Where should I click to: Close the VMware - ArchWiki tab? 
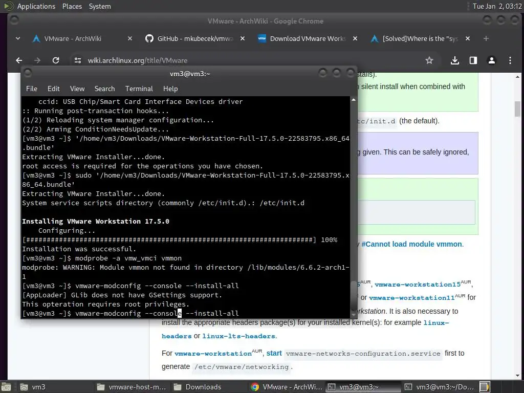pos(130,38)
